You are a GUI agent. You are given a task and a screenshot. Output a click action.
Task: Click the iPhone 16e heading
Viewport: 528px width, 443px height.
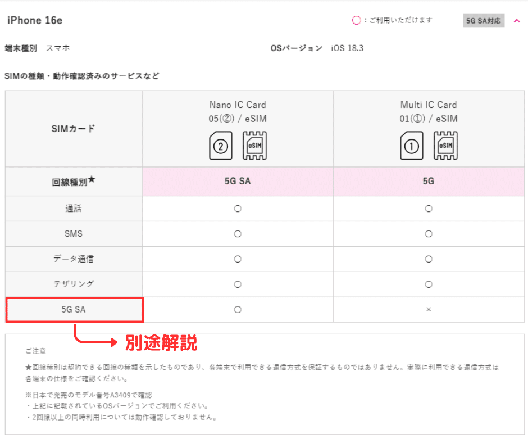(35, 21)
